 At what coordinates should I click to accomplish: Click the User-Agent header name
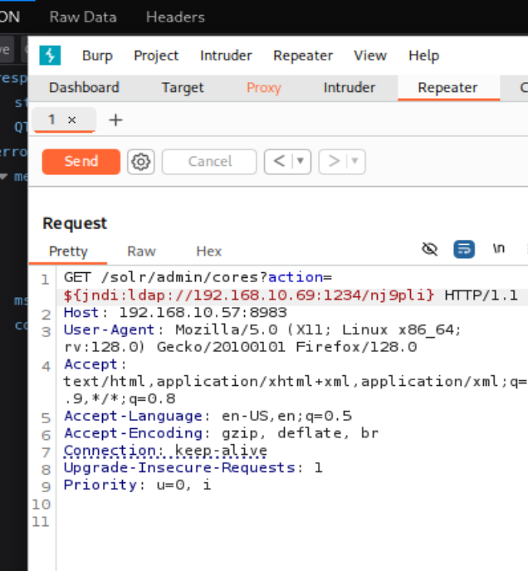[109, 329]
